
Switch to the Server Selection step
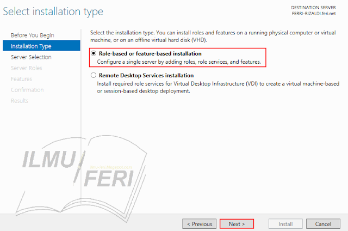31,57
